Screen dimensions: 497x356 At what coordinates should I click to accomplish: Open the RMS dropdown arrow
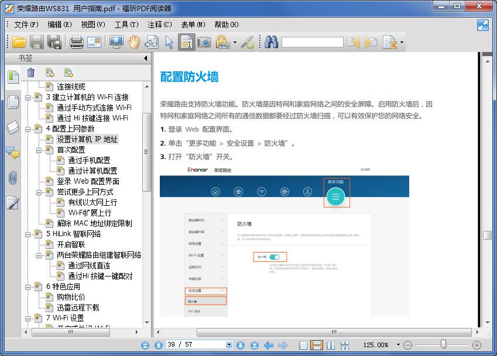[235, 42]
